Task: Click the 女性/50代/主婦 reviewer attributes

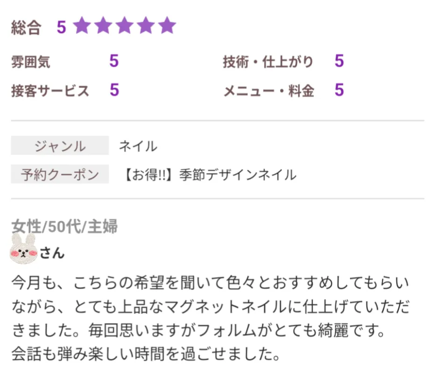Action: (x=64, y=226)
